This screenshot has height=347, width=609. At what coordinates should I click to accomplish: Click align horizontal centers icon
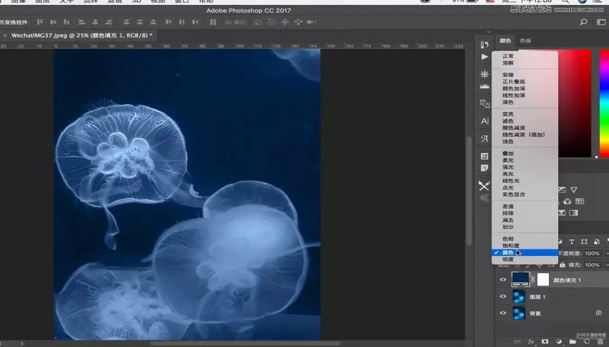tap(95, 22)
